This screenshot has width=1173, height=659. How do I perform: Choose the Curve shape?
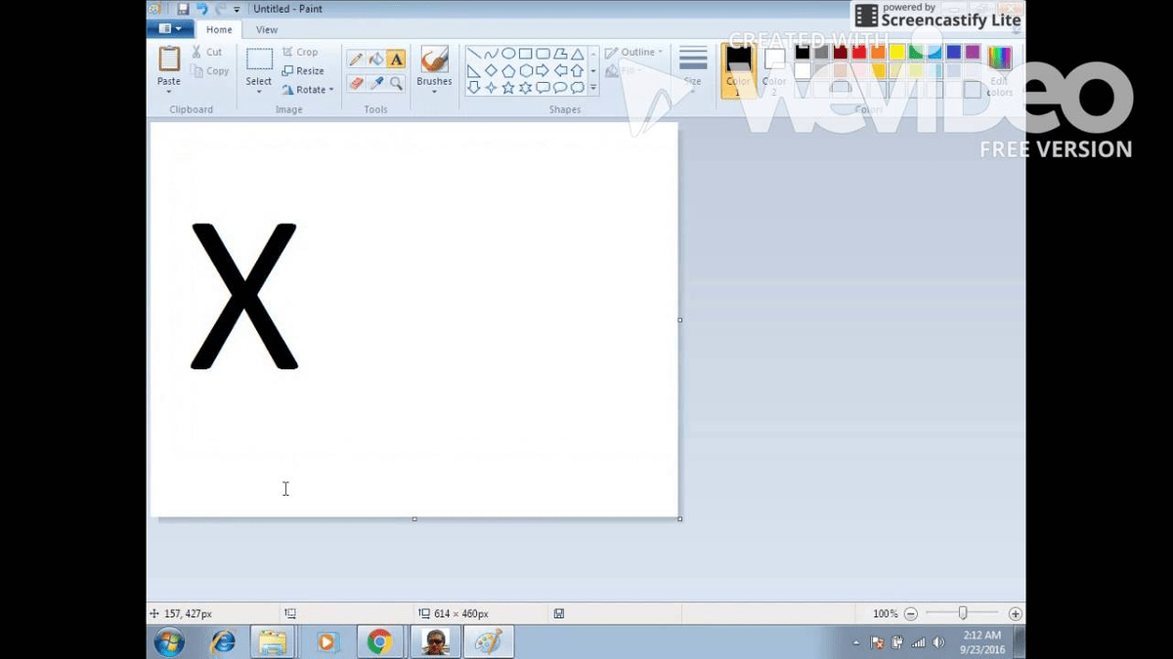pos(491,54)
